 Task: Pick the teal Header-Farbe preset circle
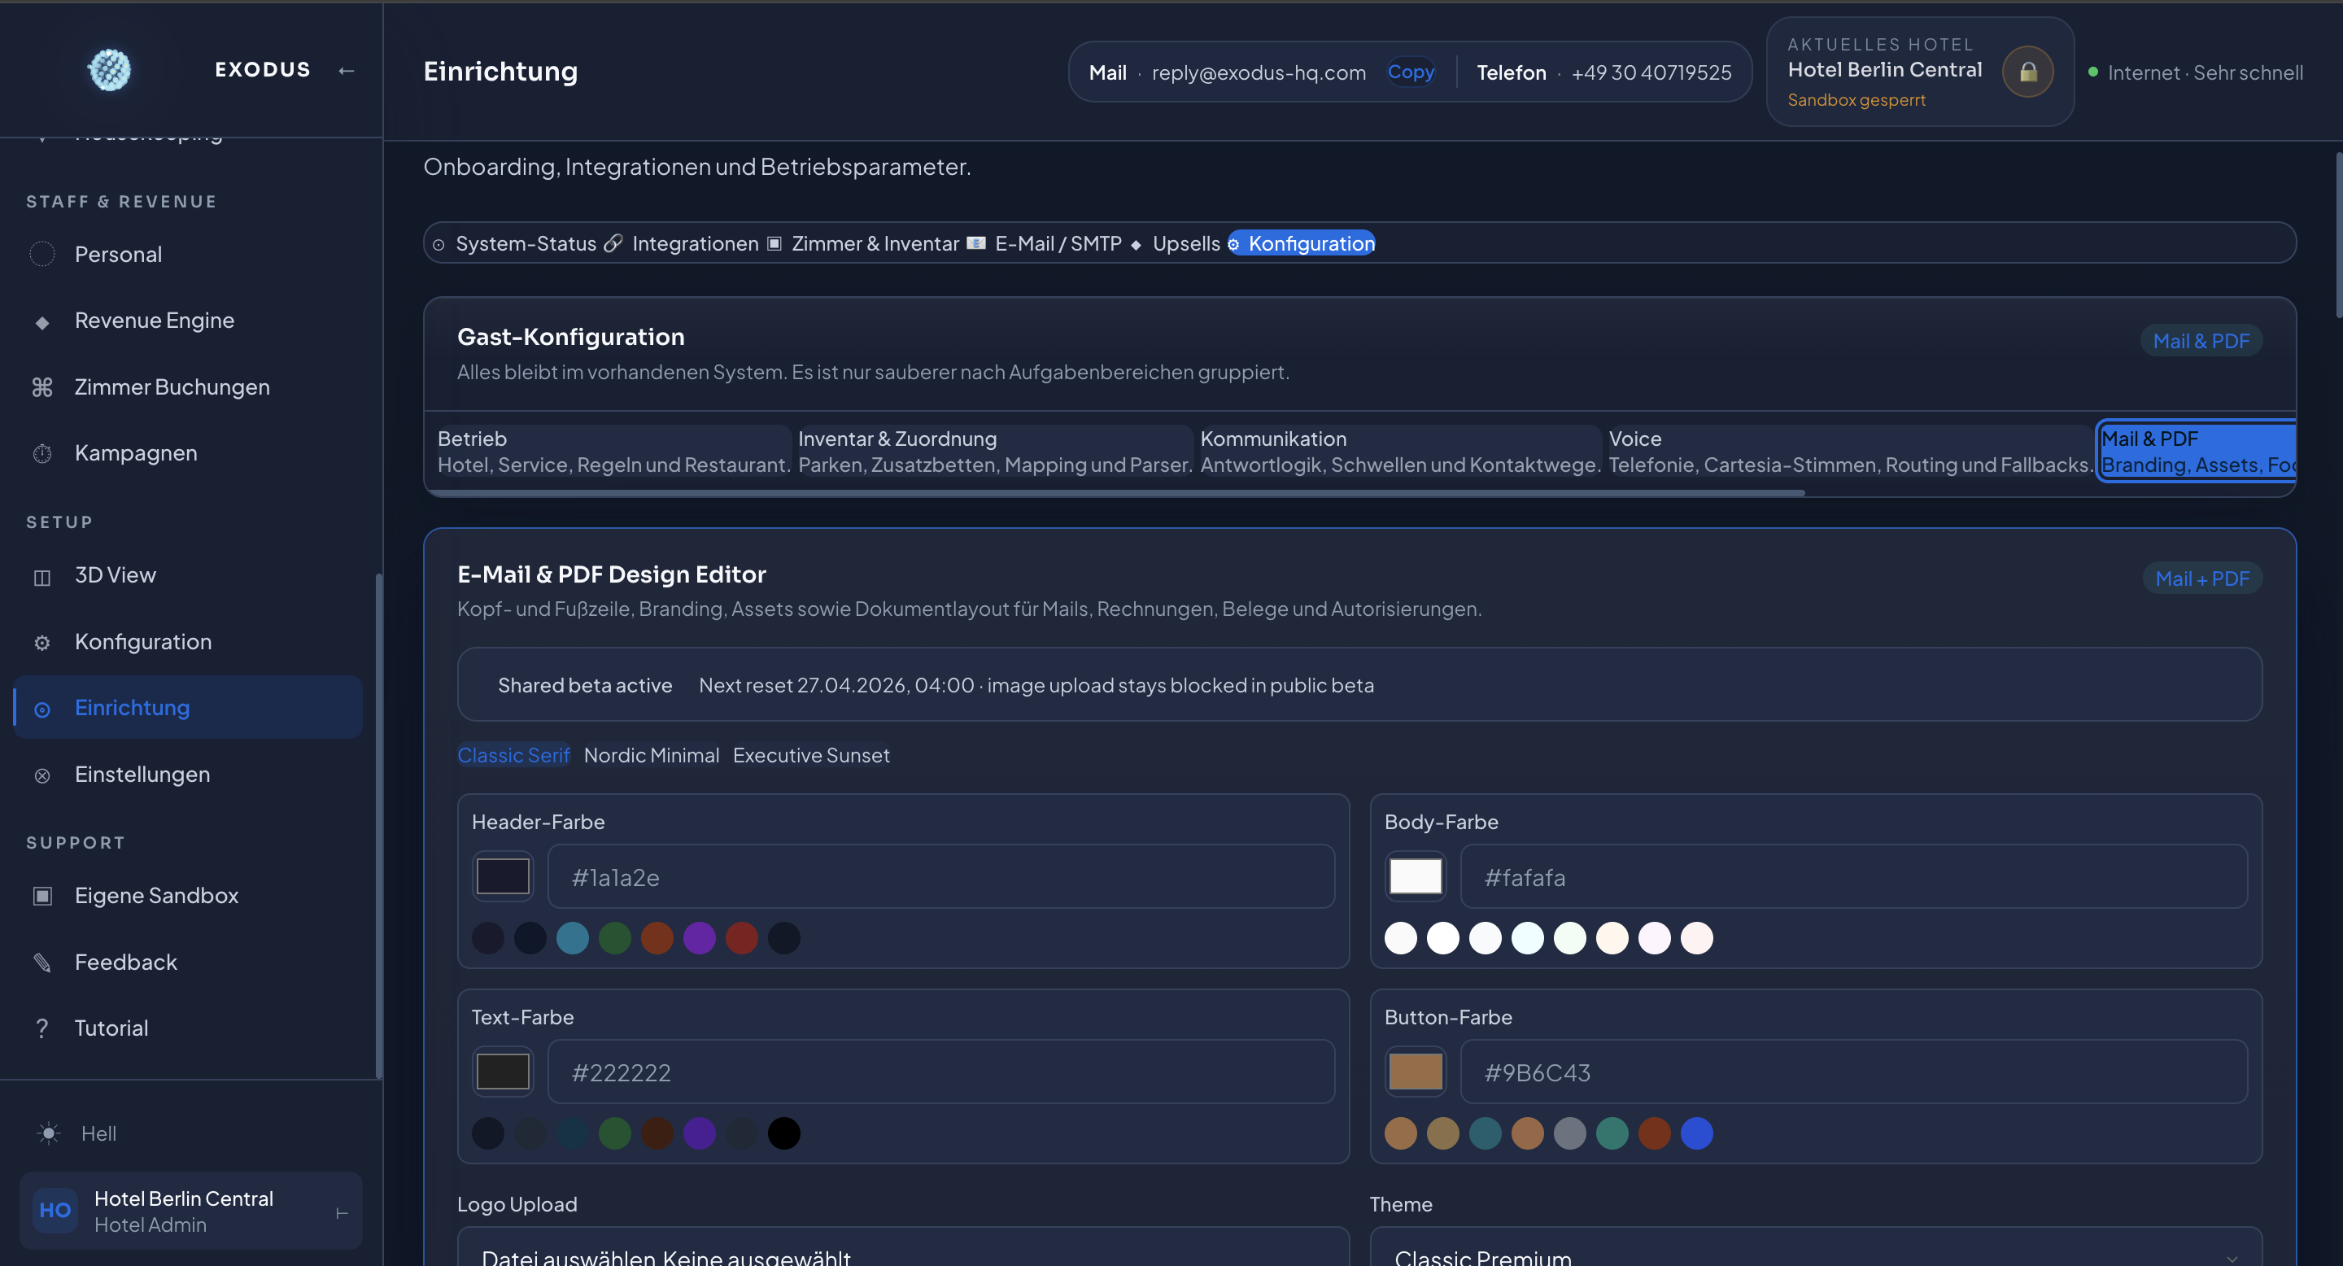(572, 937)
